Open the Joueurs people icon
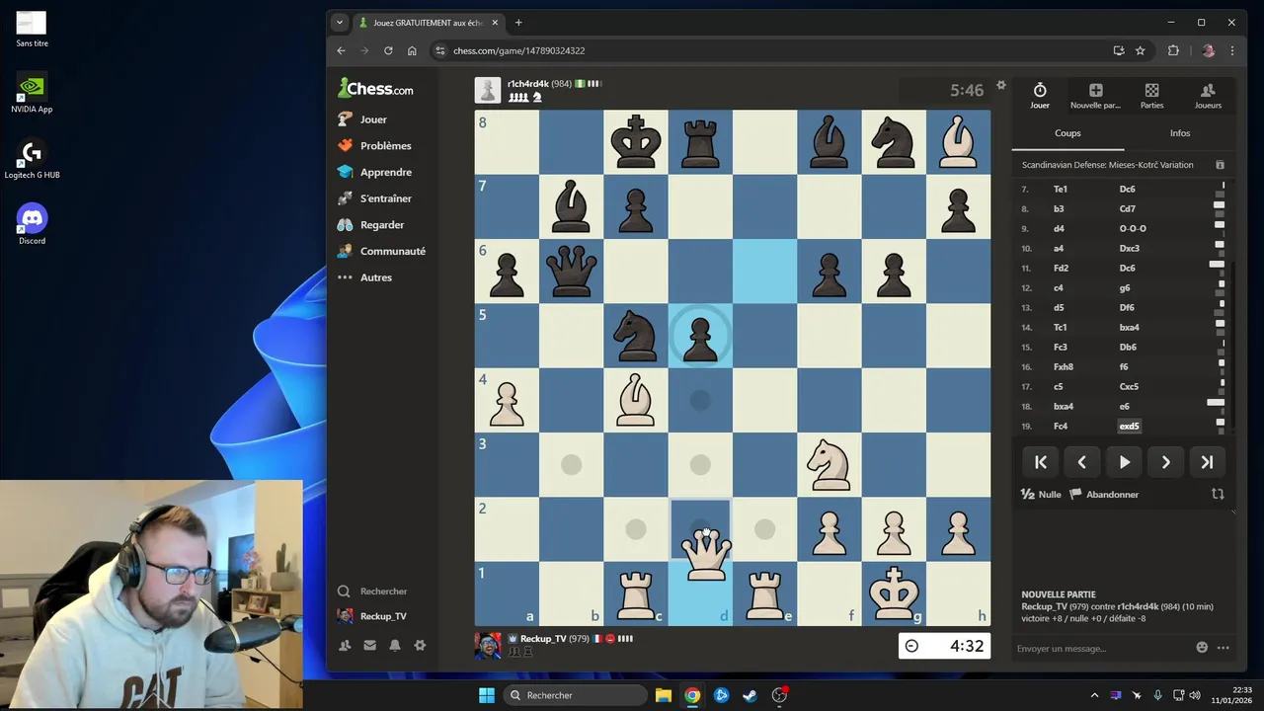 [1208, 96]
